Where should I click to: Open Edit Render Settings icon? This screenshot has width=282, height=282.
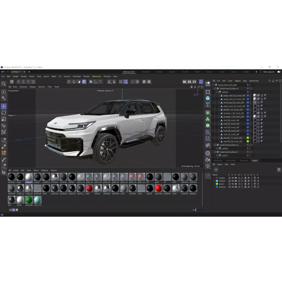195,82
